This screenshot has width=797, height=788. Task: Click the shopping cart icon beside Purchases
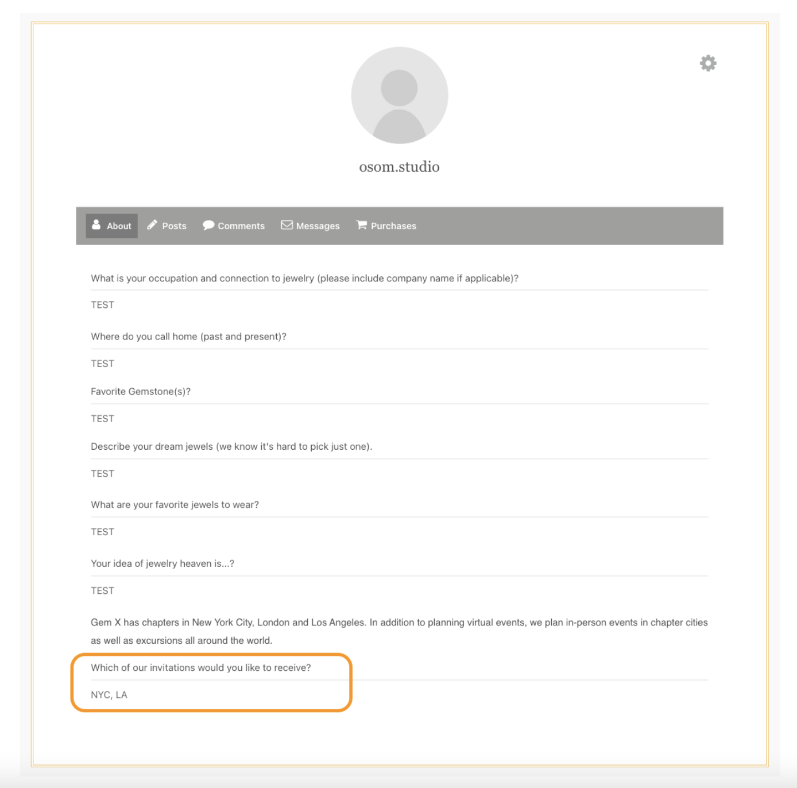click(x=361, y=225)
